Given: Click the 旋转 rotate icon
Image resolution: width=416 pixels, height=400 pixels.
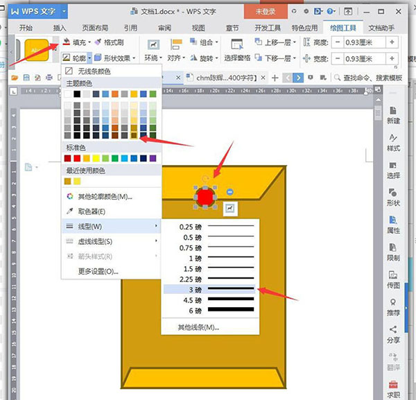Looking at the screenshot, I should pos(193,58).
